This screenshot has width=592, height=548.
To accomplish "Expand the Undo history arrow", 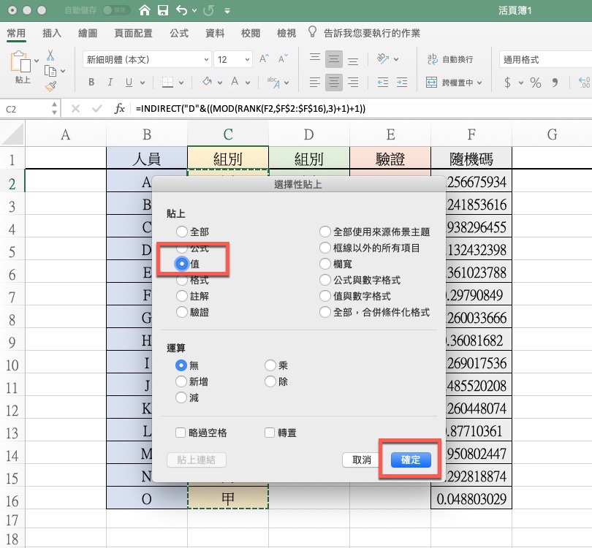I will point(194,10).
